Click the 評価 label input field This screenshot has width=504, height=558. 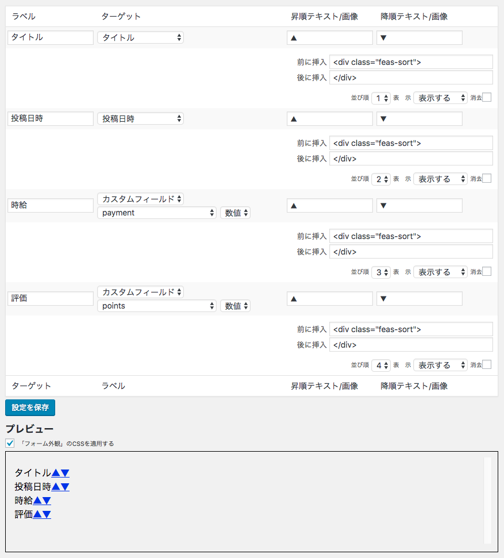(51, 299)
